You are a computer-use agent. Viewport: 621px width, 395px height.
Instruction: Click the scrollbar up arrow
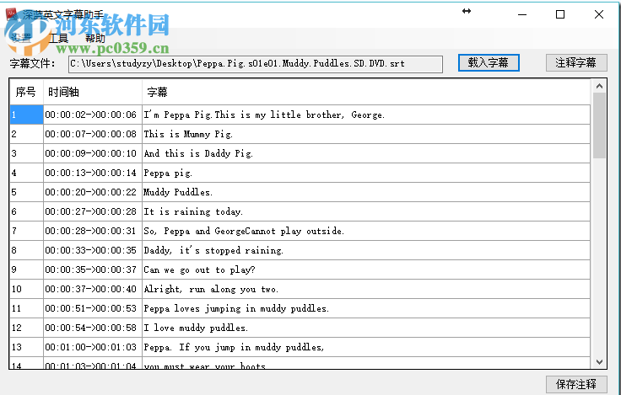point(599,86)
